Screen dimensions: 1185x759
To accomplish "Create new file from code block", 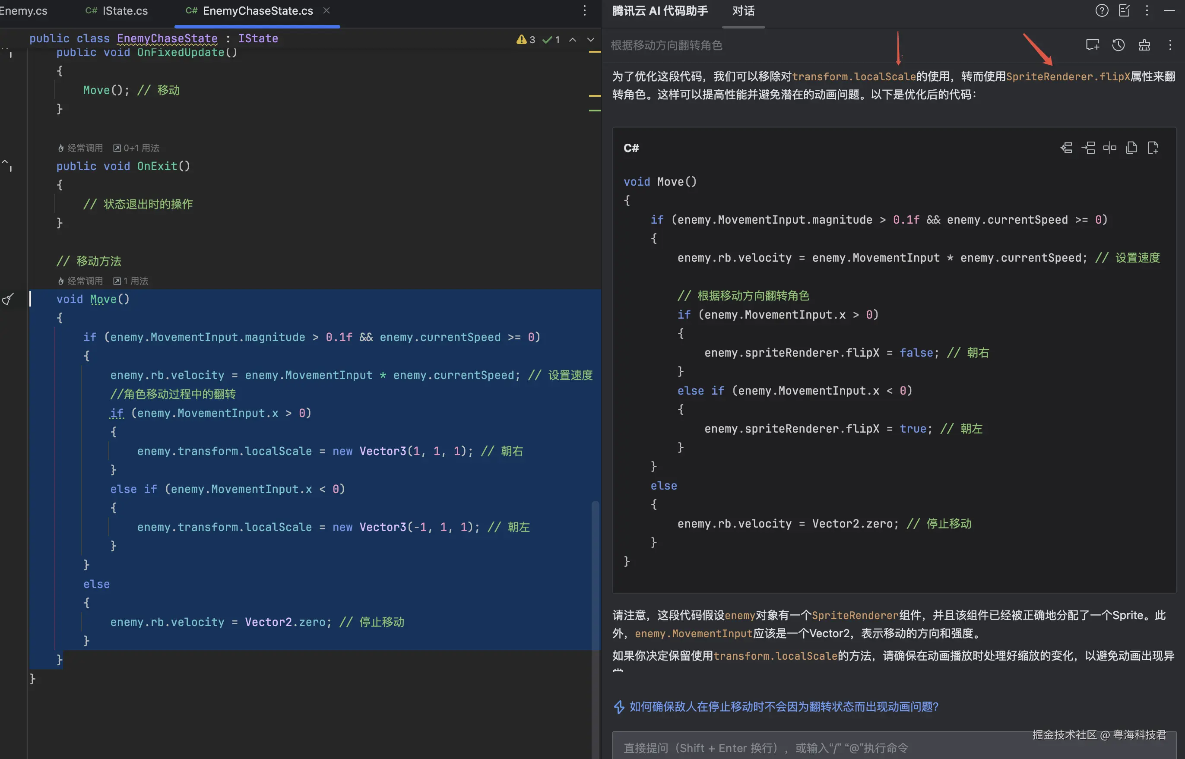I will (x=1153, y=148).
